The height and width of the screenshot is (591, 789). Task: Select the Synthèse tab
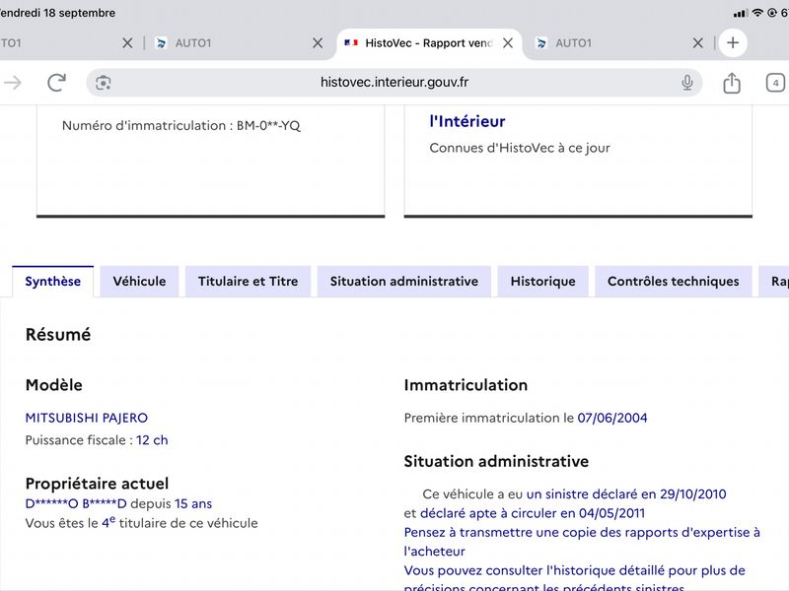click(53, 282)
